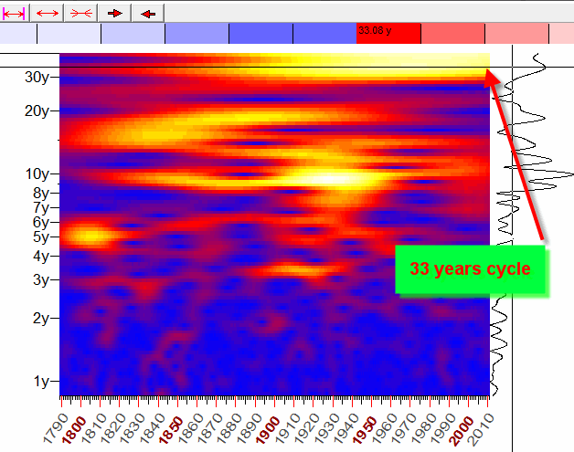Click the 1910 year label

pyautogui.click(x=288, y=428)
